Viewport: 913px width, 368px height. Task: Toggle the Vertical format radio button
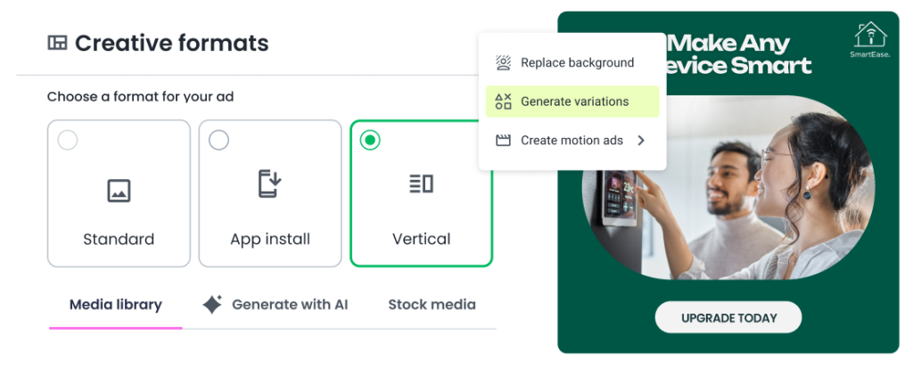tap(370, 140)
